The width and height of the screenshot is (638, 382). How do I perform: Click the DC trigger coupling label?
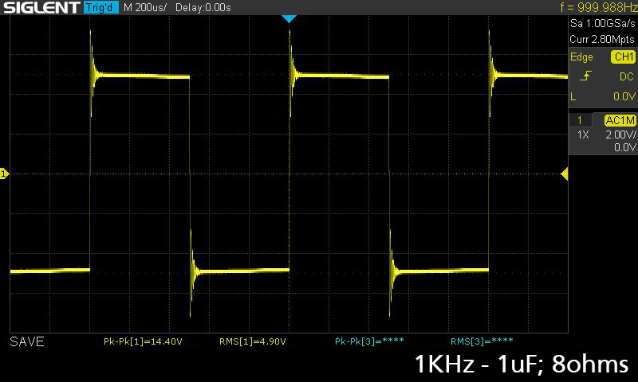627,76
